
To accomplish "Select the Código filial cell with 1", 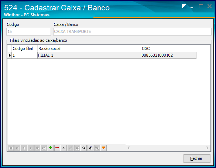I will (24, 55).
